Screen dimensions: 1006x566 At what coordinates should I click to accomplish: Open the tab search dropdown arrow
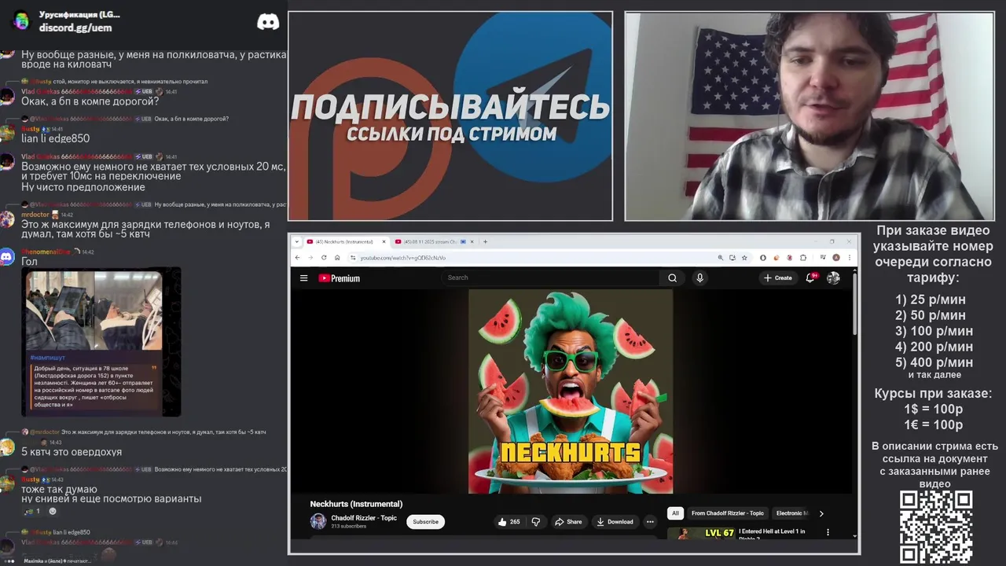tap(297, 241)
